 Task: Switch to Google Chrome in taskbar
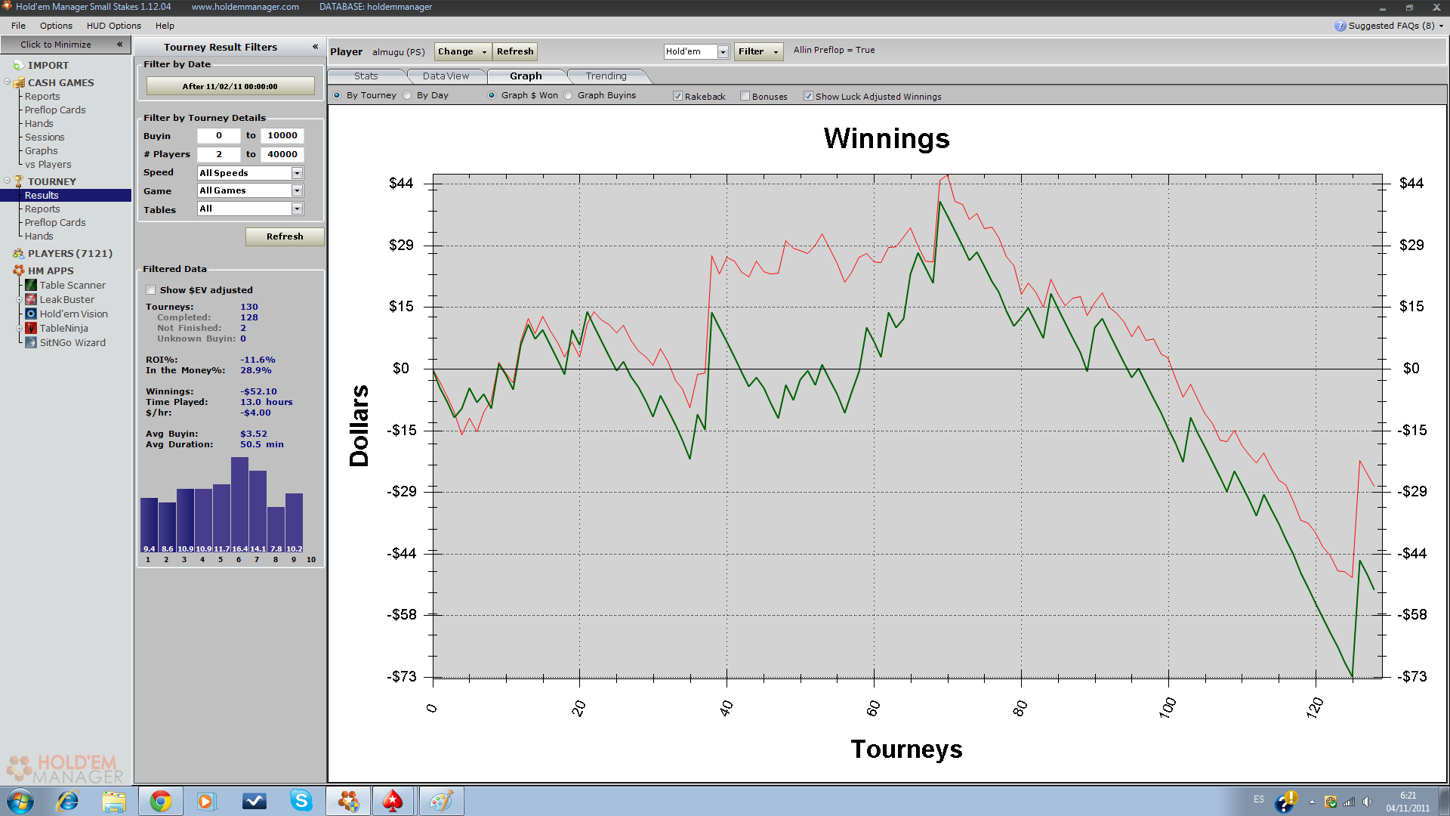tap(160, 801)
